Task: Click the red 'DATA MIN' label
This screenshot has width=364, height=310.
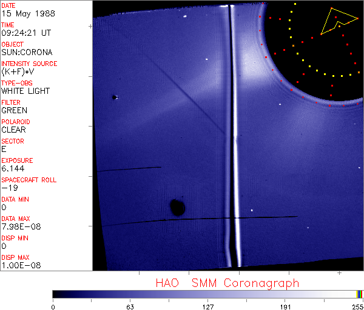Action: (15, 199)
